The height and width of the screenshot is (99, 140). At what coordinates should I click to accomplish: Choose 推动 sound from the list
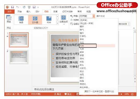tap(99, 71)
